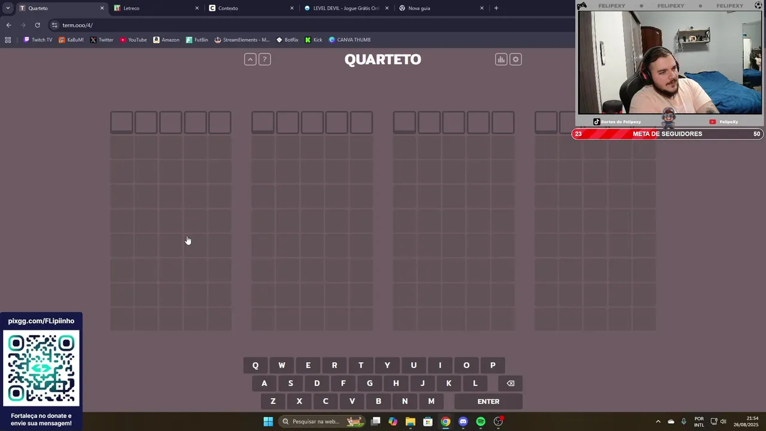Click the Z key on the on-screen keyboard
Screen dimensions: 766x431
[273, 401]
